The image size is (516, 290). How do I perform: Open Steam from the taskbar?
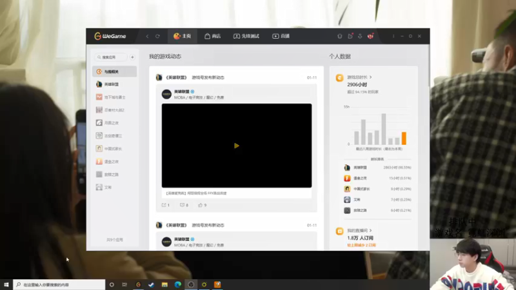tap(152, 284)
